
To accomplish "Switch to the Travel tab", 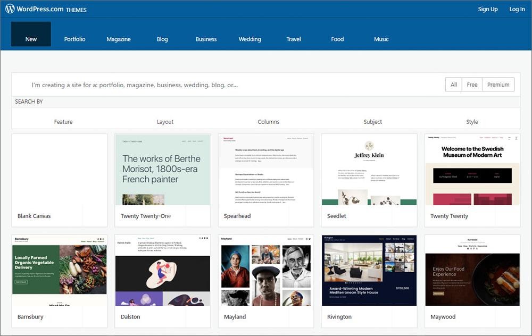I will [x=294, y=39].
